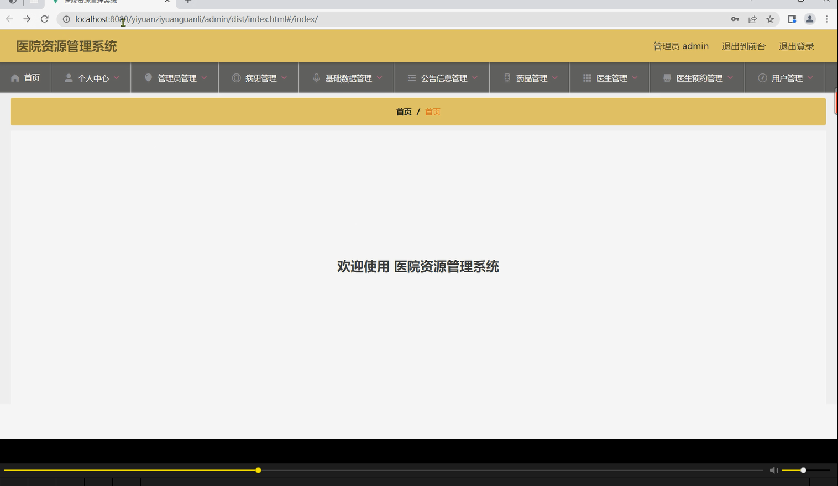Viewport: 838px width, 486px height.
Task: Go back with the browser back arrow
Action: [x=9, y=19]
